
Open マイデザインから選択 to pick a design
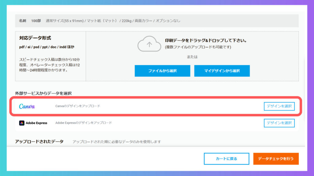[x=222, y=71]
